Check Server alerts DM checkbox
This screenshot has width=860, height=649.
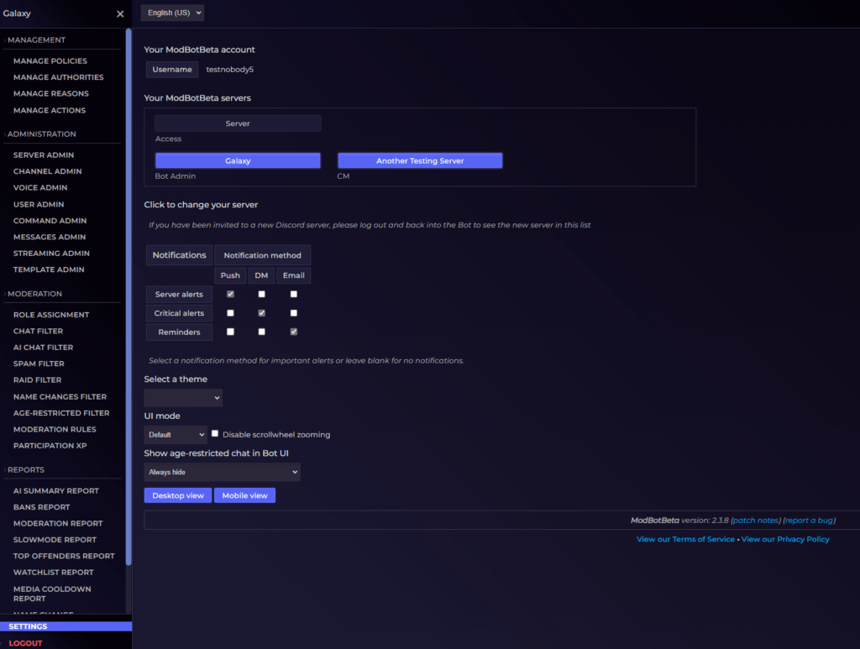tap(262, 294)
